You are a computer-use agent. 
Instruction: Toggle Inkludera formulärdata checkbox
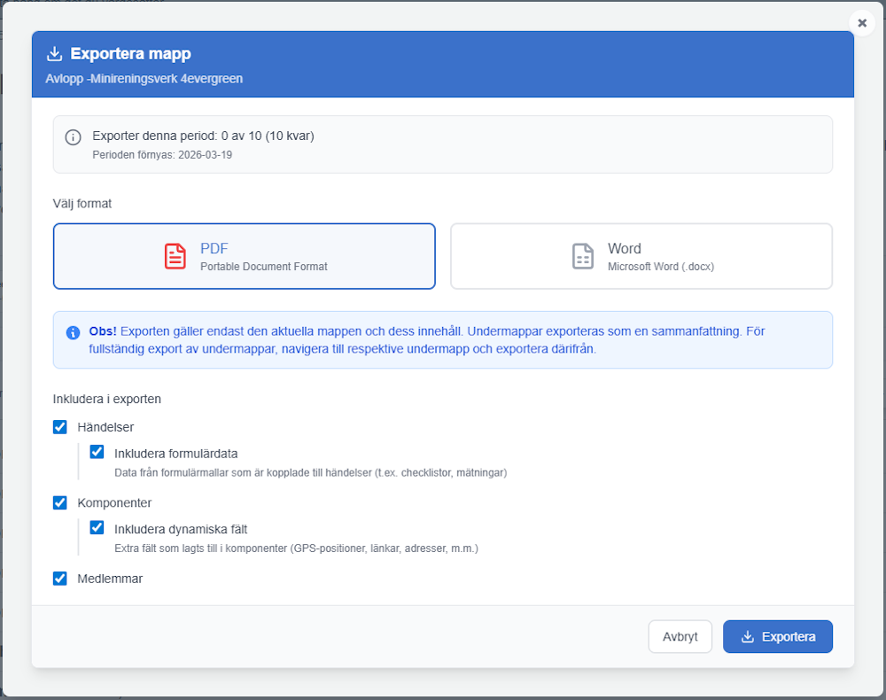97,452
